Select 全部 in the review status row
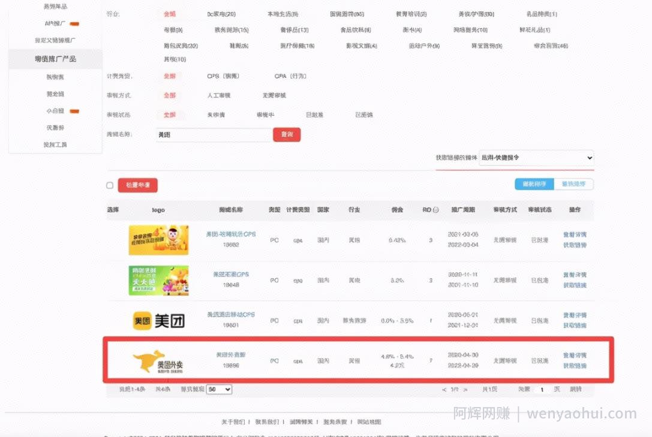 170,114
